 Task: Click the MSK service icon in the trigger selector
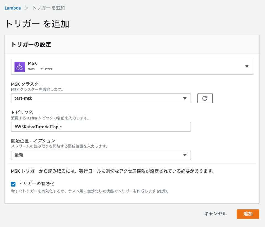coord(19,67)
